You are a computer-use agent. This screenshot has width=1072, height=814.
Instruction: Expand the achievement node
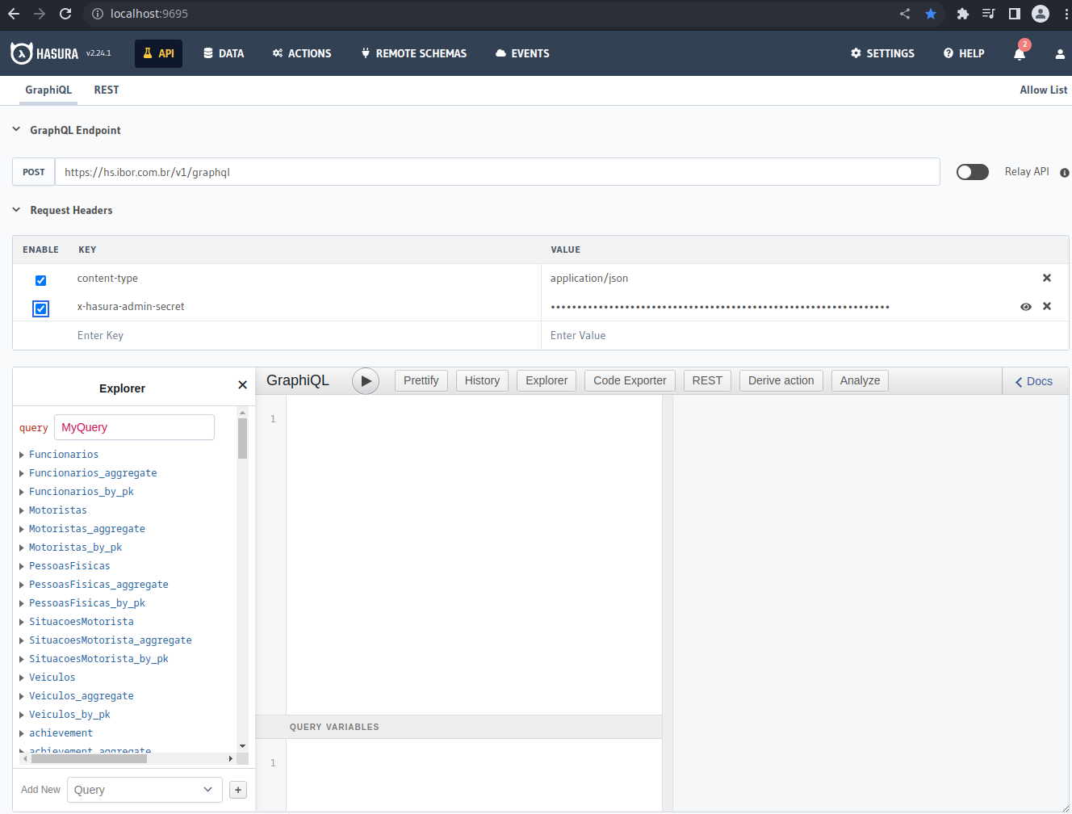tap(22, 733)
